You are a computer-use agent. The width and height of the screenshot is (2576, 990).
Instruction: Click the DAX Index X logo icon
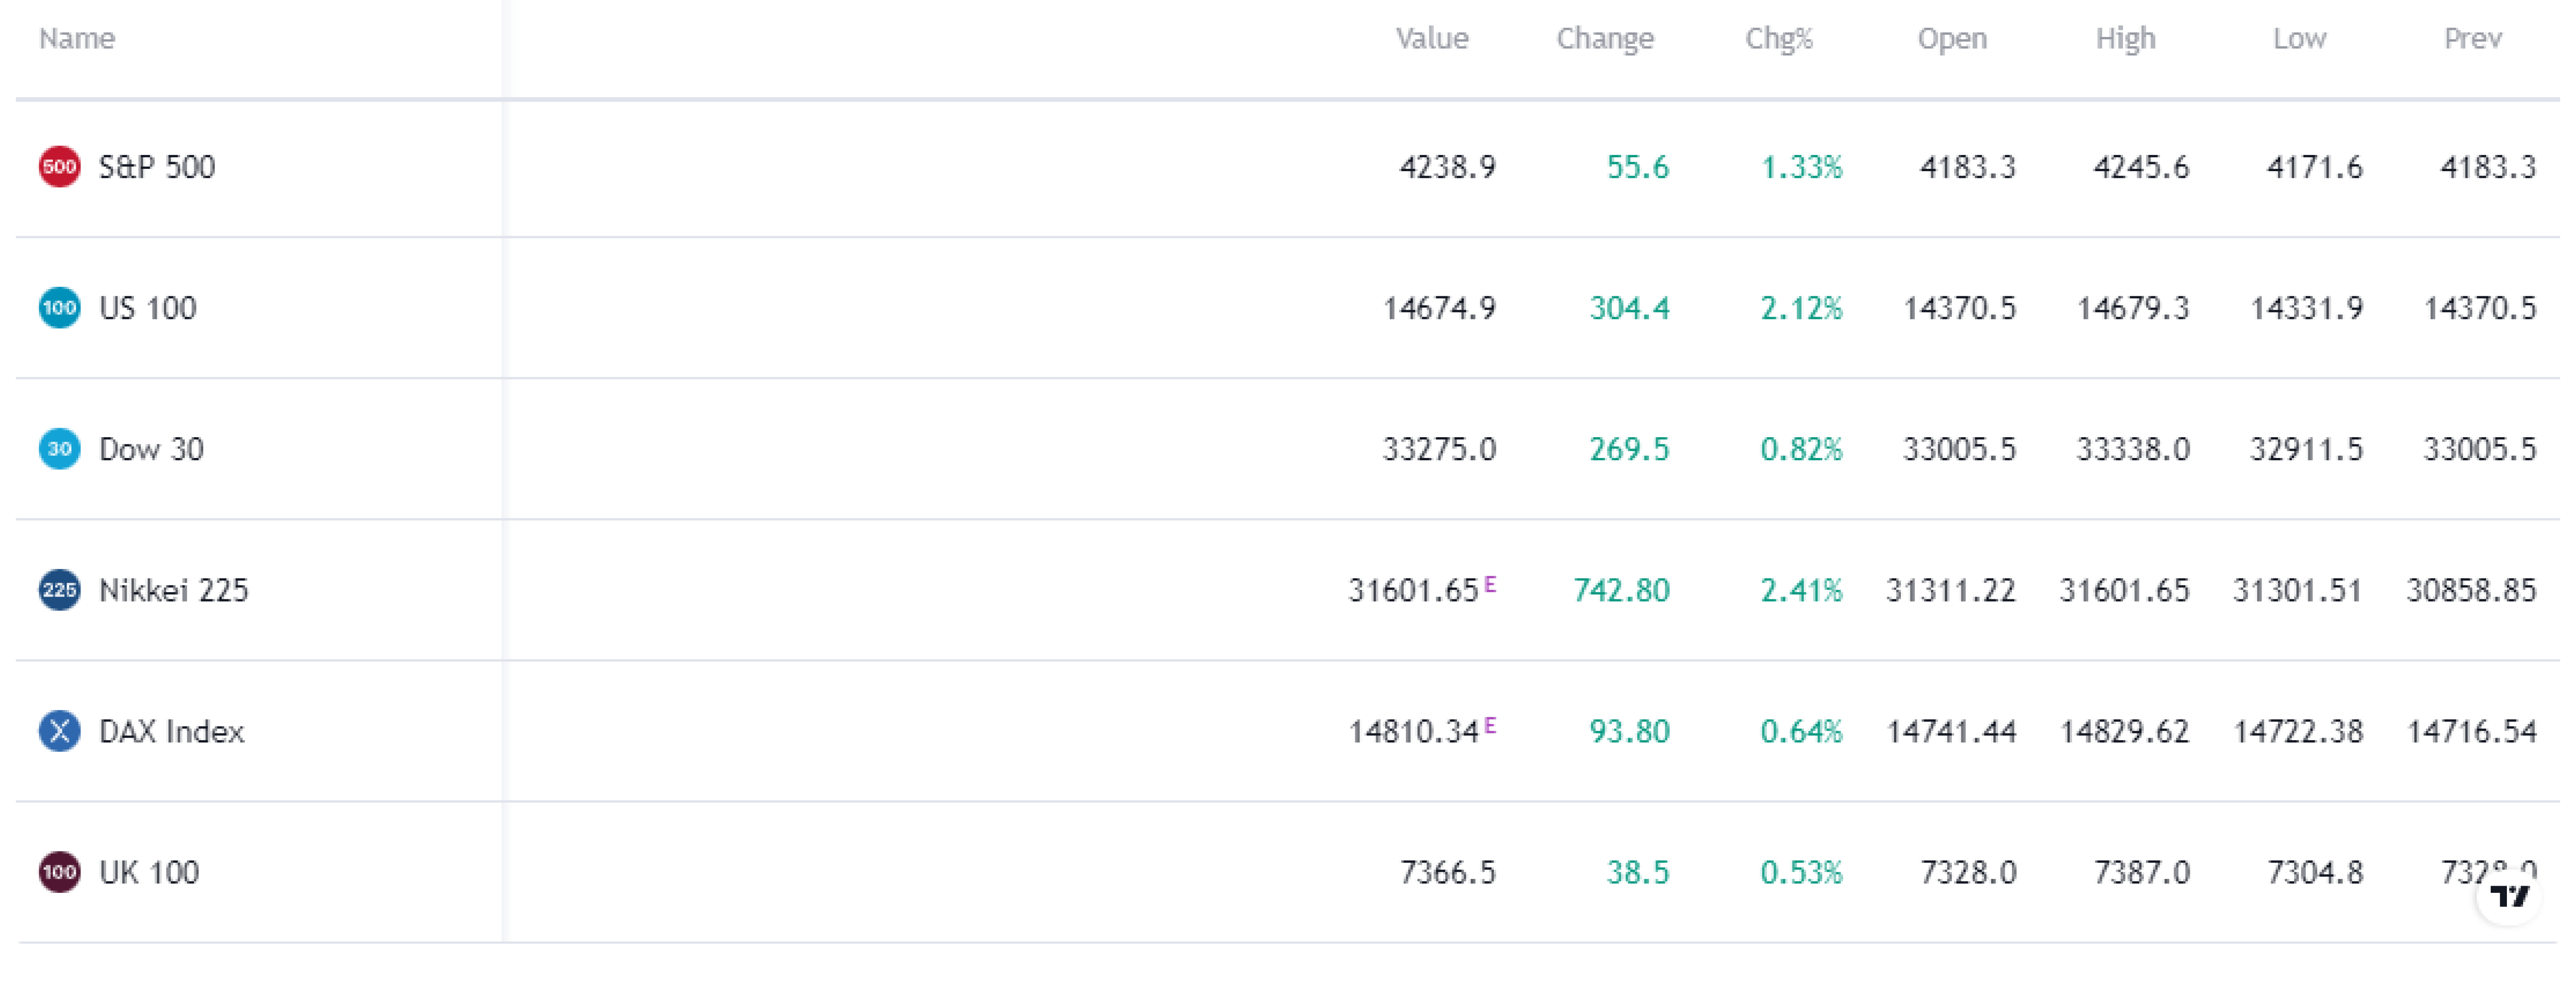[x=59, y=731]
